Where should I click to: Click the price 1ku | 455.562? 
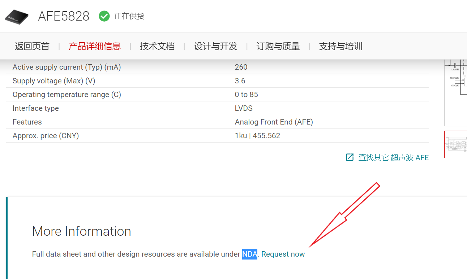click(257, 136)
